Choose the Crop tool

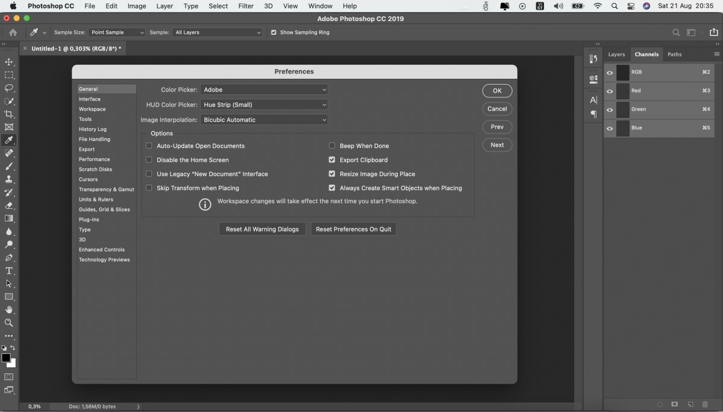click(x=9, y=114)
